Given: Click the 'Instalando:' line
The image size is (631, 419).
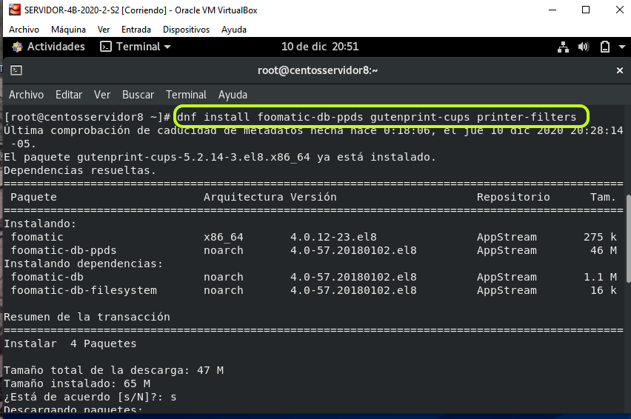Looking at the screenshot, I should click(x=40, y=224).
